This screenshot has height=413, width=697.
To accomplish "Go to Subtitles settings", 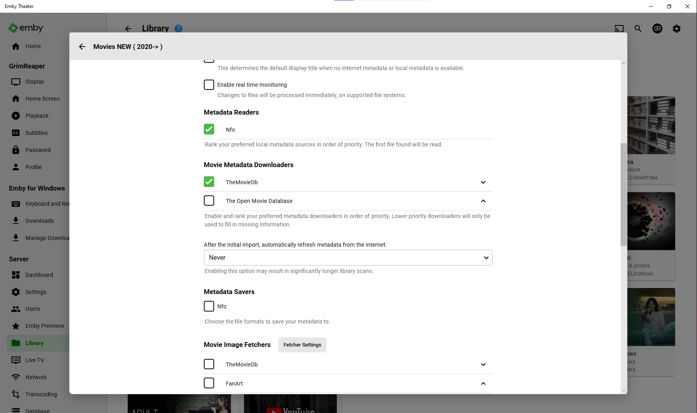I will coord(37,133).
